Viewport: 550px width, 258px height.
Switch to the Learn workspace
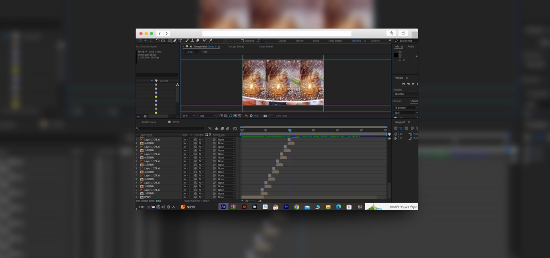[316, 41]
